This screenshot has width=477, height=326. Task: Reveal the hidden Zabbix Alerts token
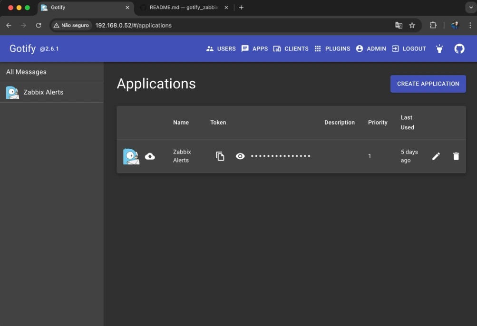click(240, 156)
